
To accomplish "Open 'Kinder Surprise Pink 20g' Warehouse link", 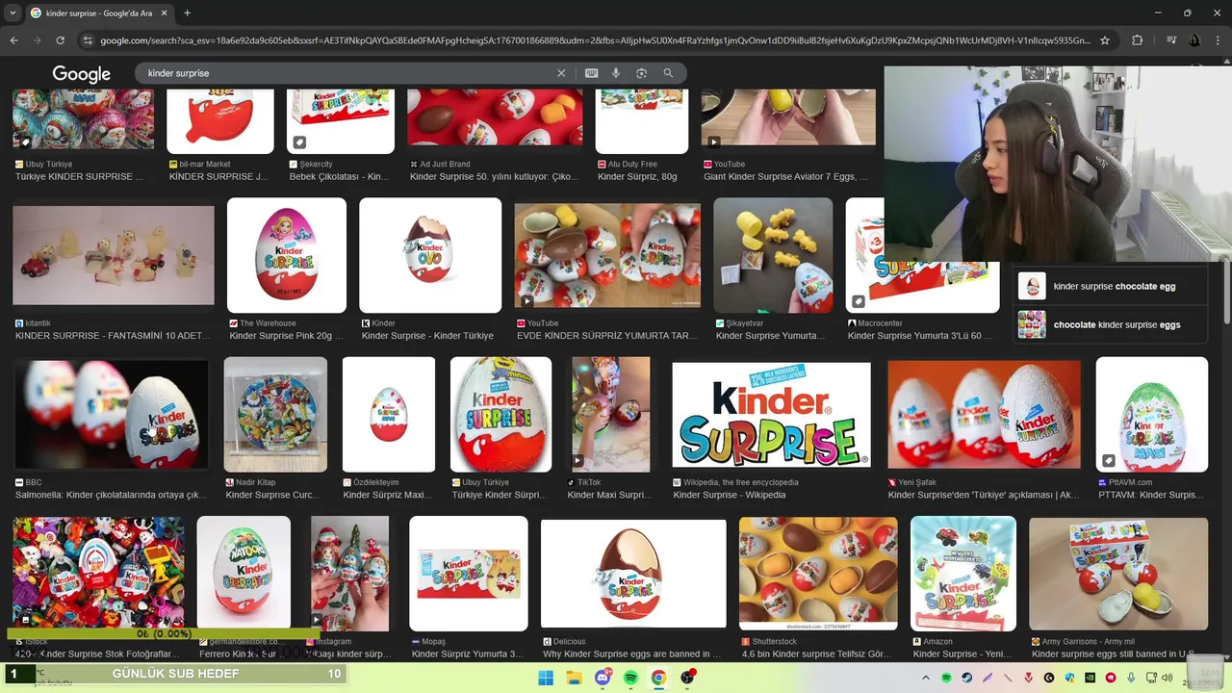I will (x=286, y=336).
